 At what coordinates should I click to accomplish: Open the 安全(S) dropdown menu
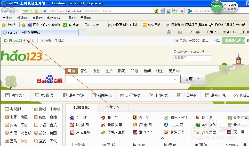tap(230, 32)
